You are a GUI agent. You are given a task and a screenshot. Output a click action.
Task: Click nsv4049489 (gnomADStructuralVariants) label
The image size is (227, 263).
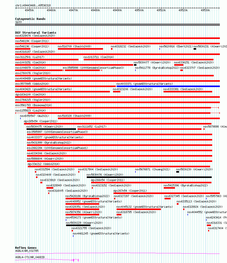pyautogui.click(x=44, y=79)
